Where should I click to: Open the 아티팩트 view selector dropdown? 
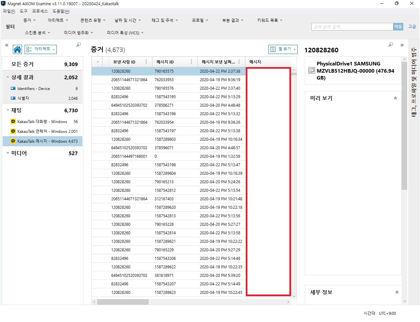[x=41, y=49]
